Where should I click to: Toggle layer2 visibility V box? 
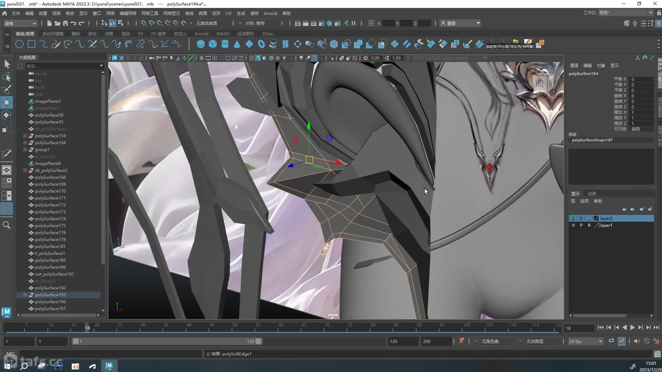(573, 218)
